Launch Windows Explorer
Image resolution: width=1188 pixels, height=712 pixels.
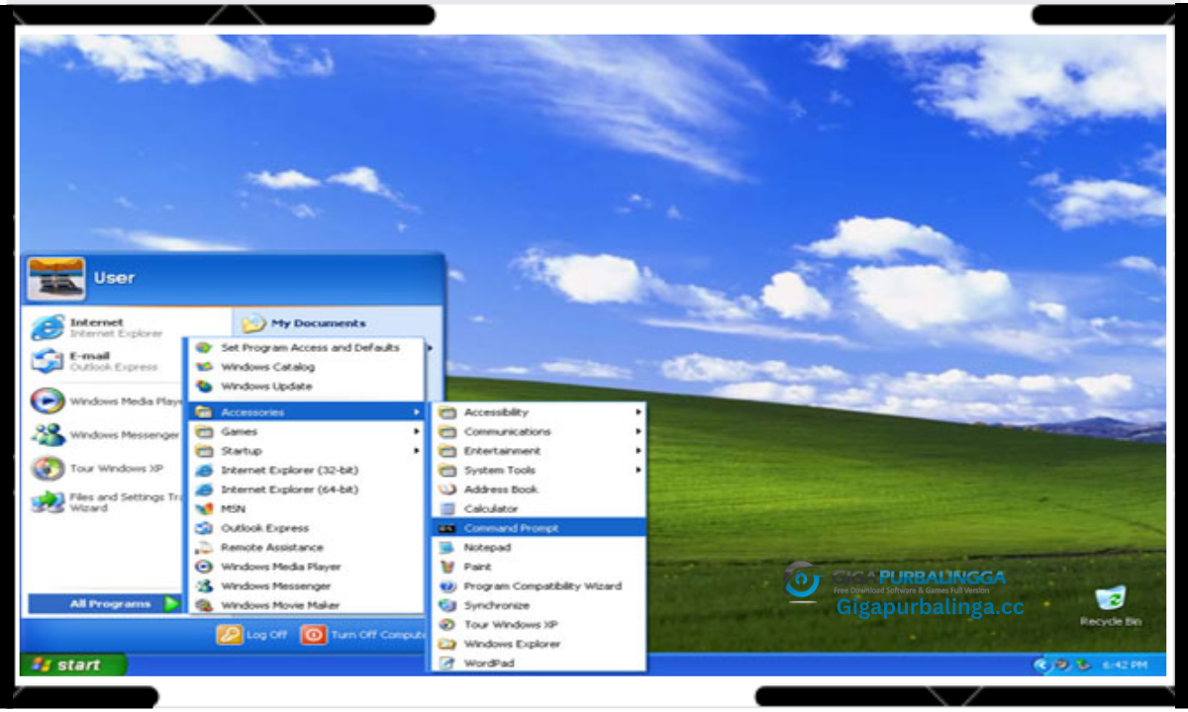[540, 644]
